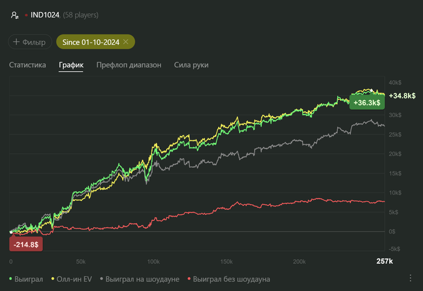Open the Префлоп диапазон tab

coord(129,65)
